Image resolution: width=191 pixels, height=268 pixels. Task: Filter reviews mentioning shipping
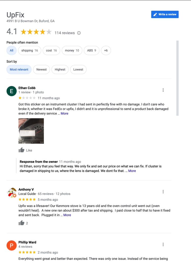[x=29, y=51]
